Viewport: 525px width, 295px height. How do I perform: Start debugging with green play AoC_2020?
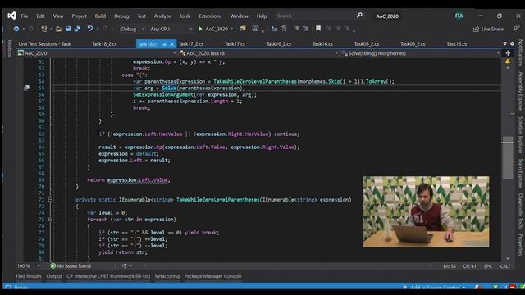tap(213, 29)
